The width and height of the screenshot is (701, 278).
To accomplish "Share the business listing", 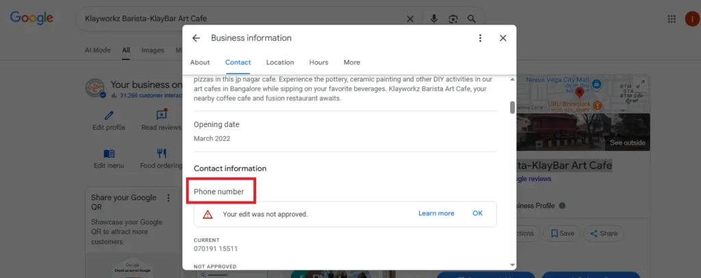I will pyautogui.click(x=604, y=234).
